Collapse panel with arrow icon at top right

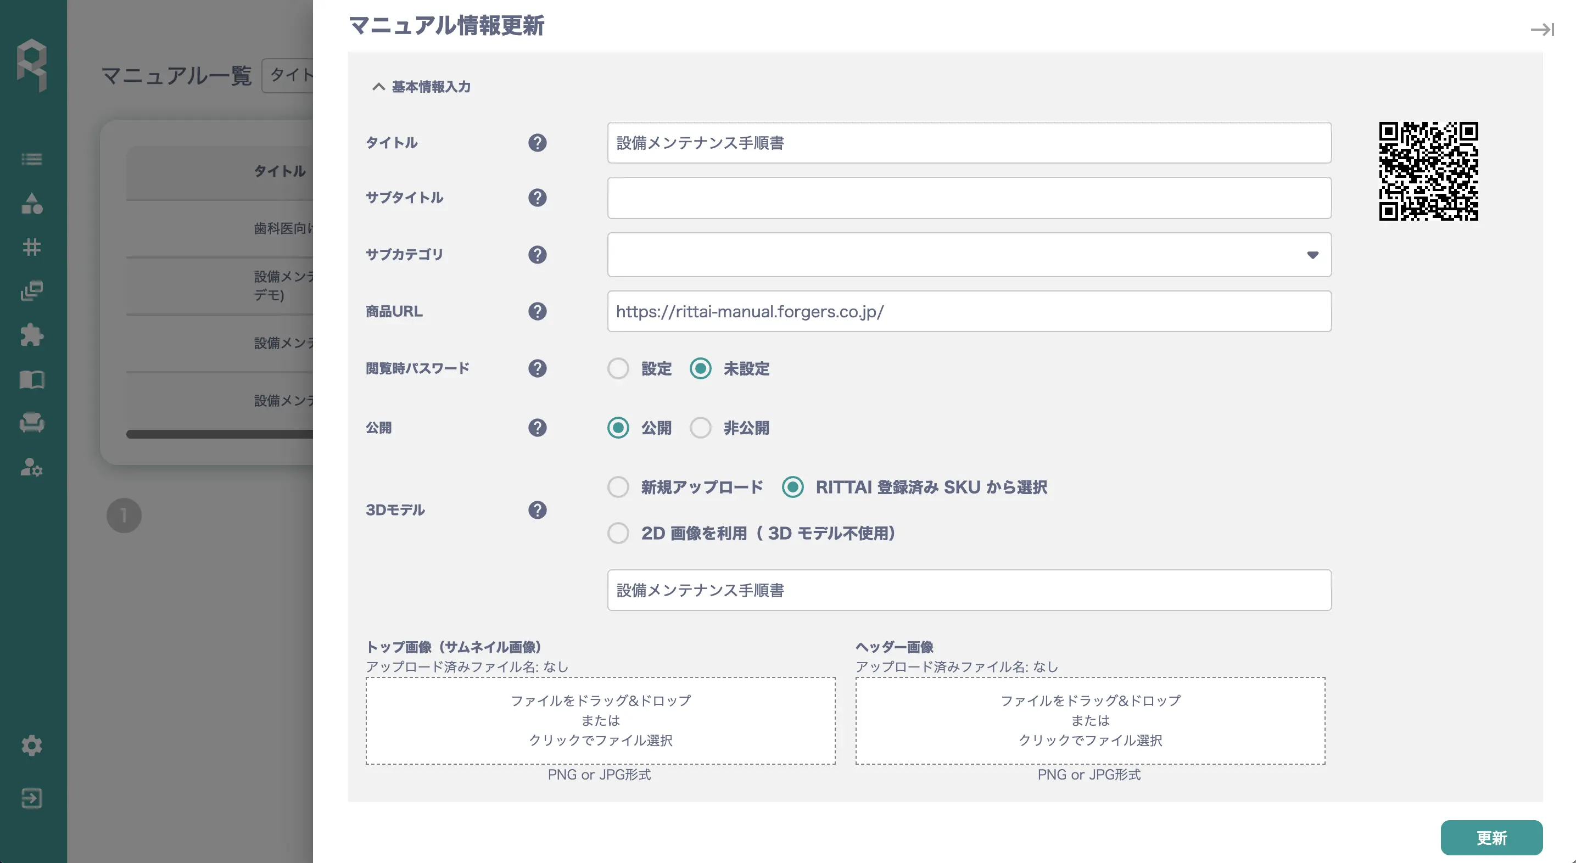point(1542,29)
